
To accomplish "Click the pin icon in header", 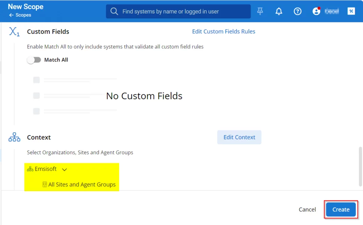I will click(x=260, y=11).
